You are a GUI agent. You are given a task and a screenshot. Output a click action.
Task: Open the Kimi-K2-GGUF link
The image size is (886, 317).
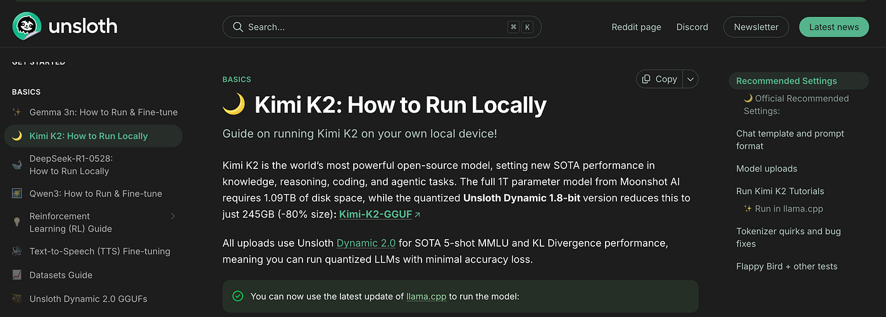(375, 214)
